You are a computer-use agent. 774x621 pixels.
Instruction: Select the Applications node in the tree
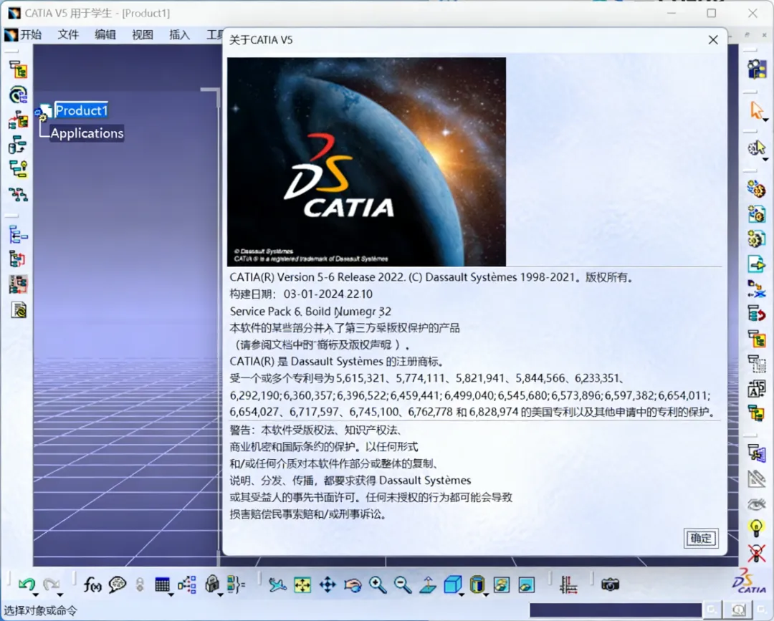(87, 133)
